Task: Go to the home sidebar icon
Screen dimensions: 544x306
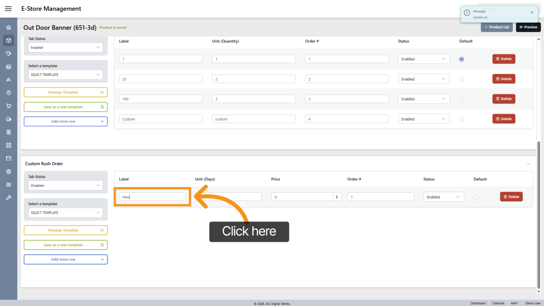Action: [9, 28]
